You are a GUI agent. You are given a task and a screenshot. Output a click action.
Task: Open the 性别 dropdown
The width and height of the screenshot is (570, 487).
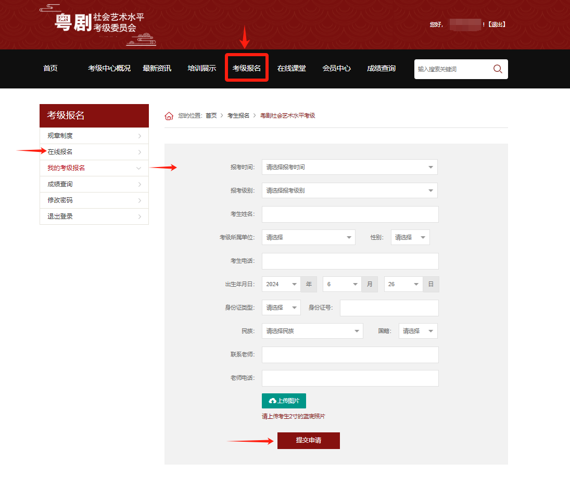(410, 237)
